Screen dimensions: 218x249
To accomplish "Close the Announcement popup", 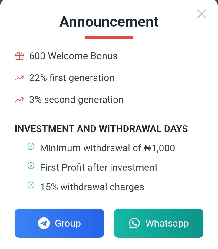I will pyautogui.click(x=202, y=14).
